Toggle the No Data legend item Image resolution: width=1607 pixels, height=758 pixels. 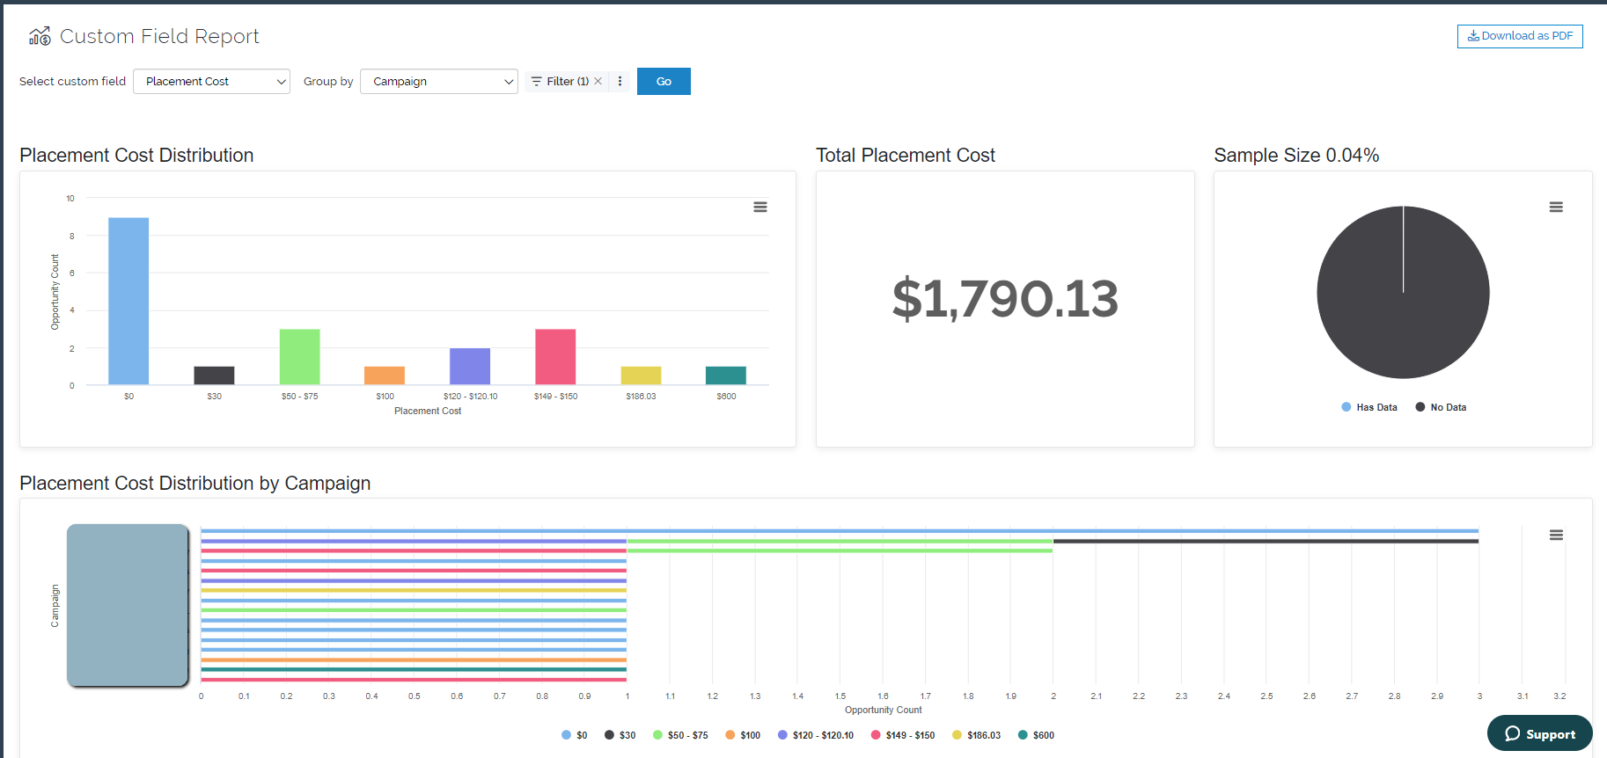tap(1441, 407)
